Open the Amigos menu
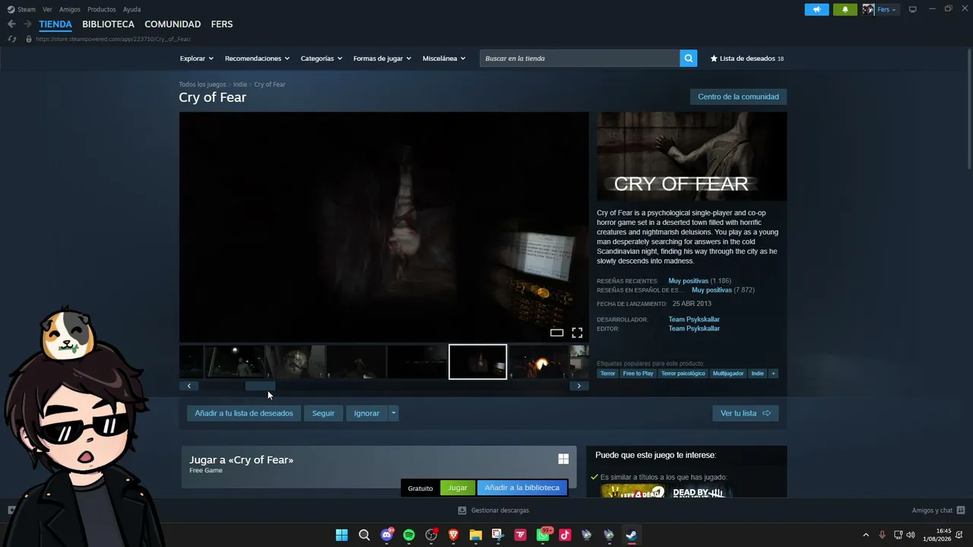This screenshot has height=547, width=973. pyautogui.click(x=70, y=10)
